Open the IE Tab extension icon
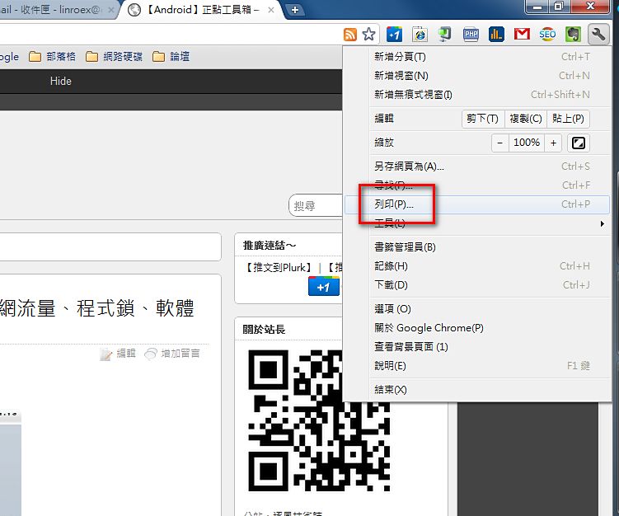 click(x=420, y=35)
